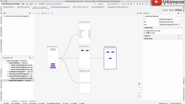Hide the Attributes panel

181,13
